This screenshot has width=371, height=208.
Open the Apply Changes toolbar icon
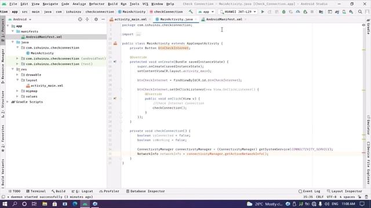tap(270, 12)
